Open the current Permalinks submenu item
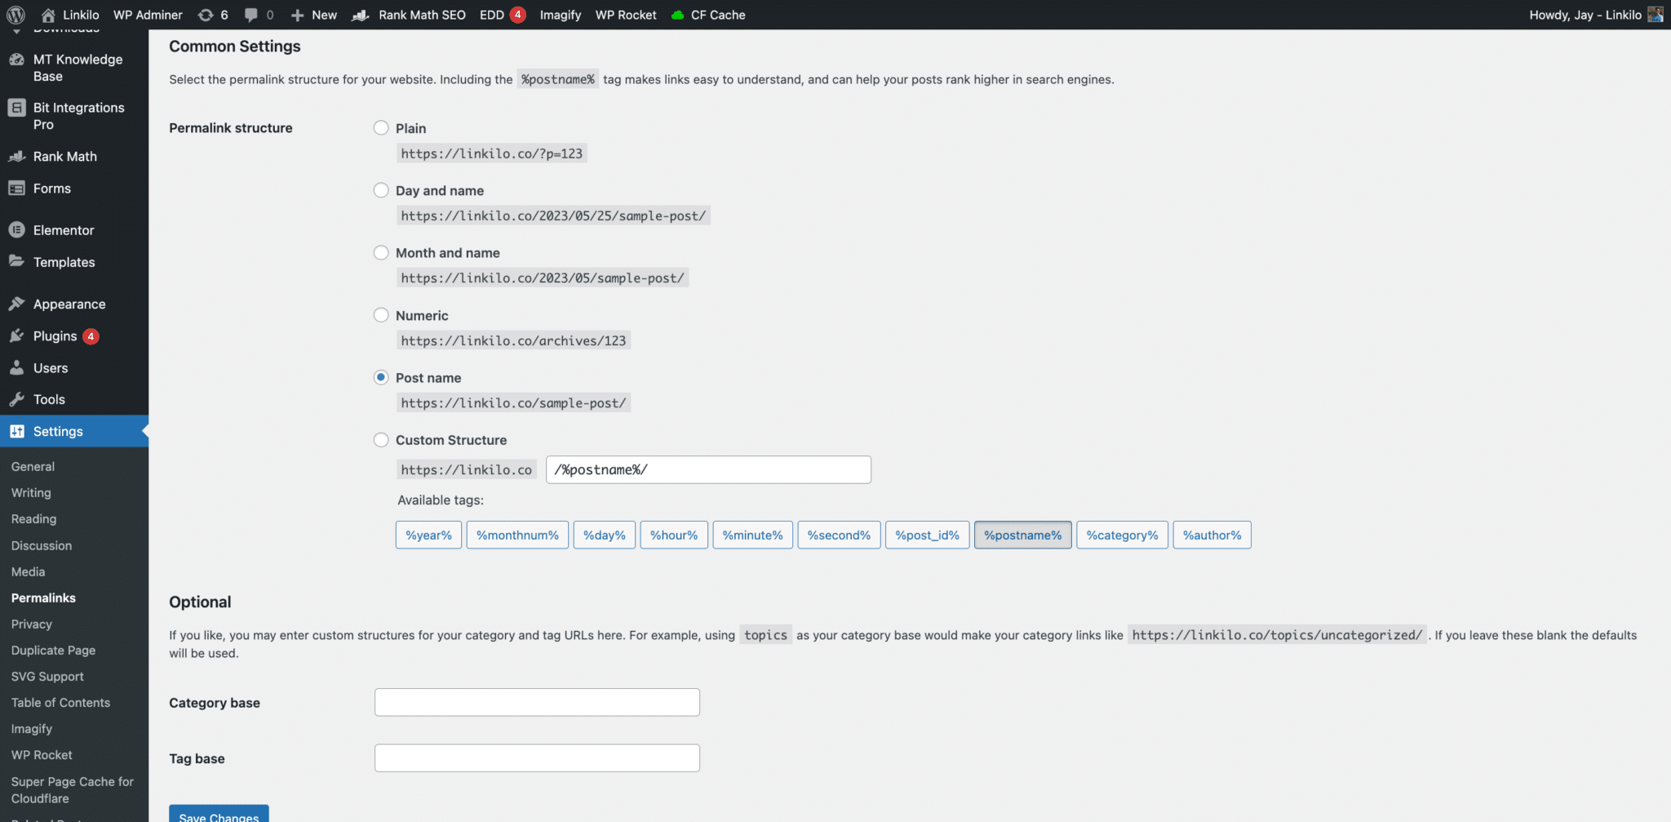 43,598
